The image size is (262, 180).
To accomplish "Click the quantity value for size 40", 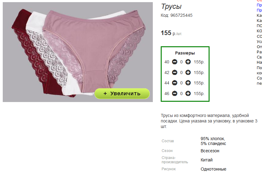I will click(181, 62).
